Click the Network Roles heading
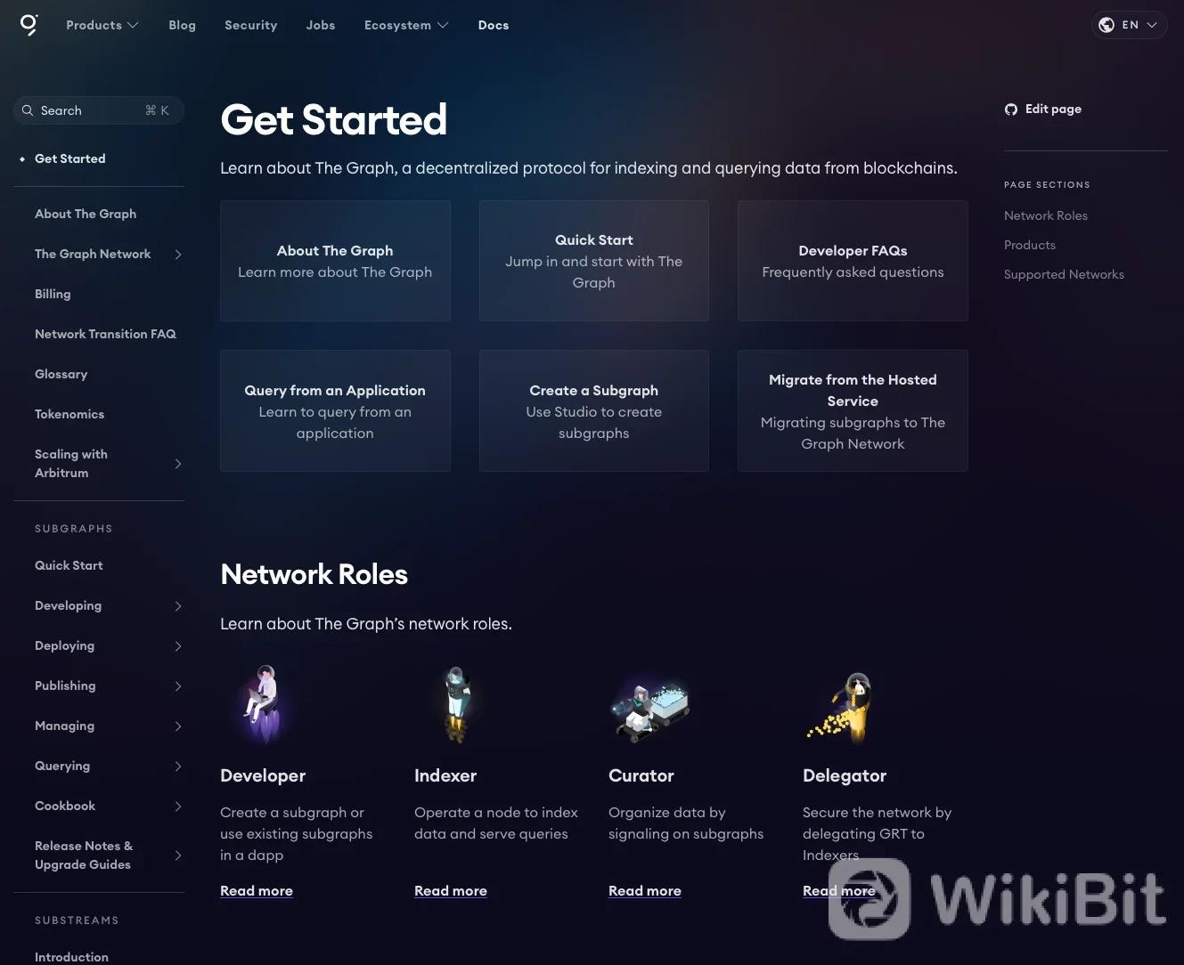Viewport: 1184px width, 965px height. point(314,574)
